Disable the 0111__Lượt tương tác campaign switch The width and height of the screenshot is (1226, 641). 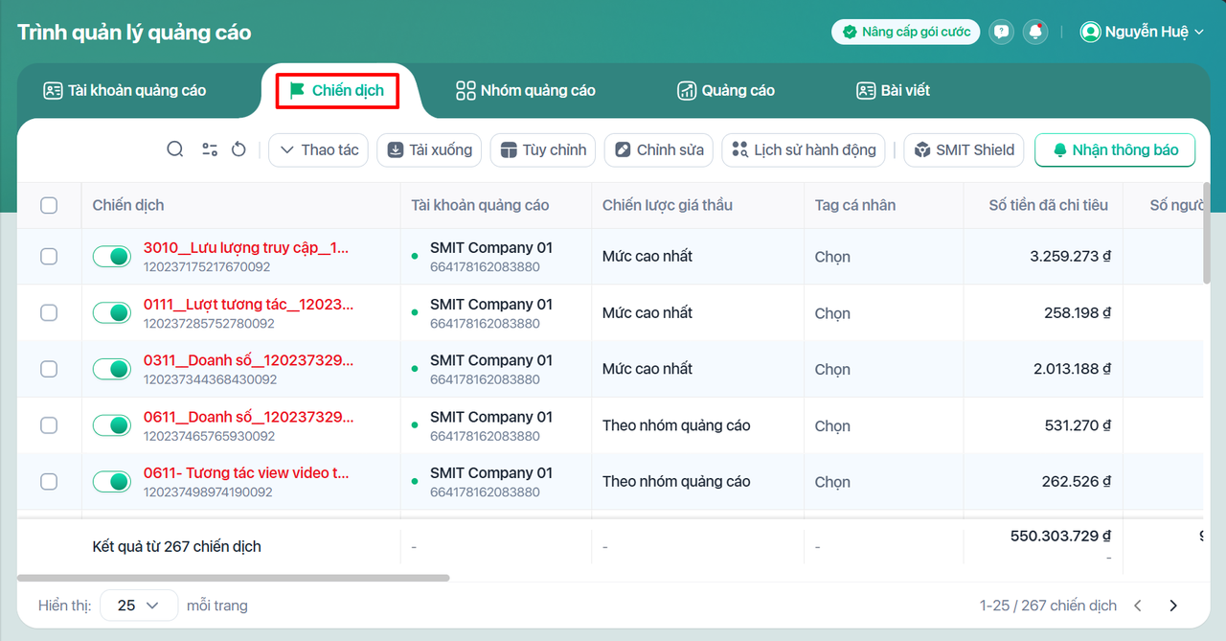pos(112,313)
